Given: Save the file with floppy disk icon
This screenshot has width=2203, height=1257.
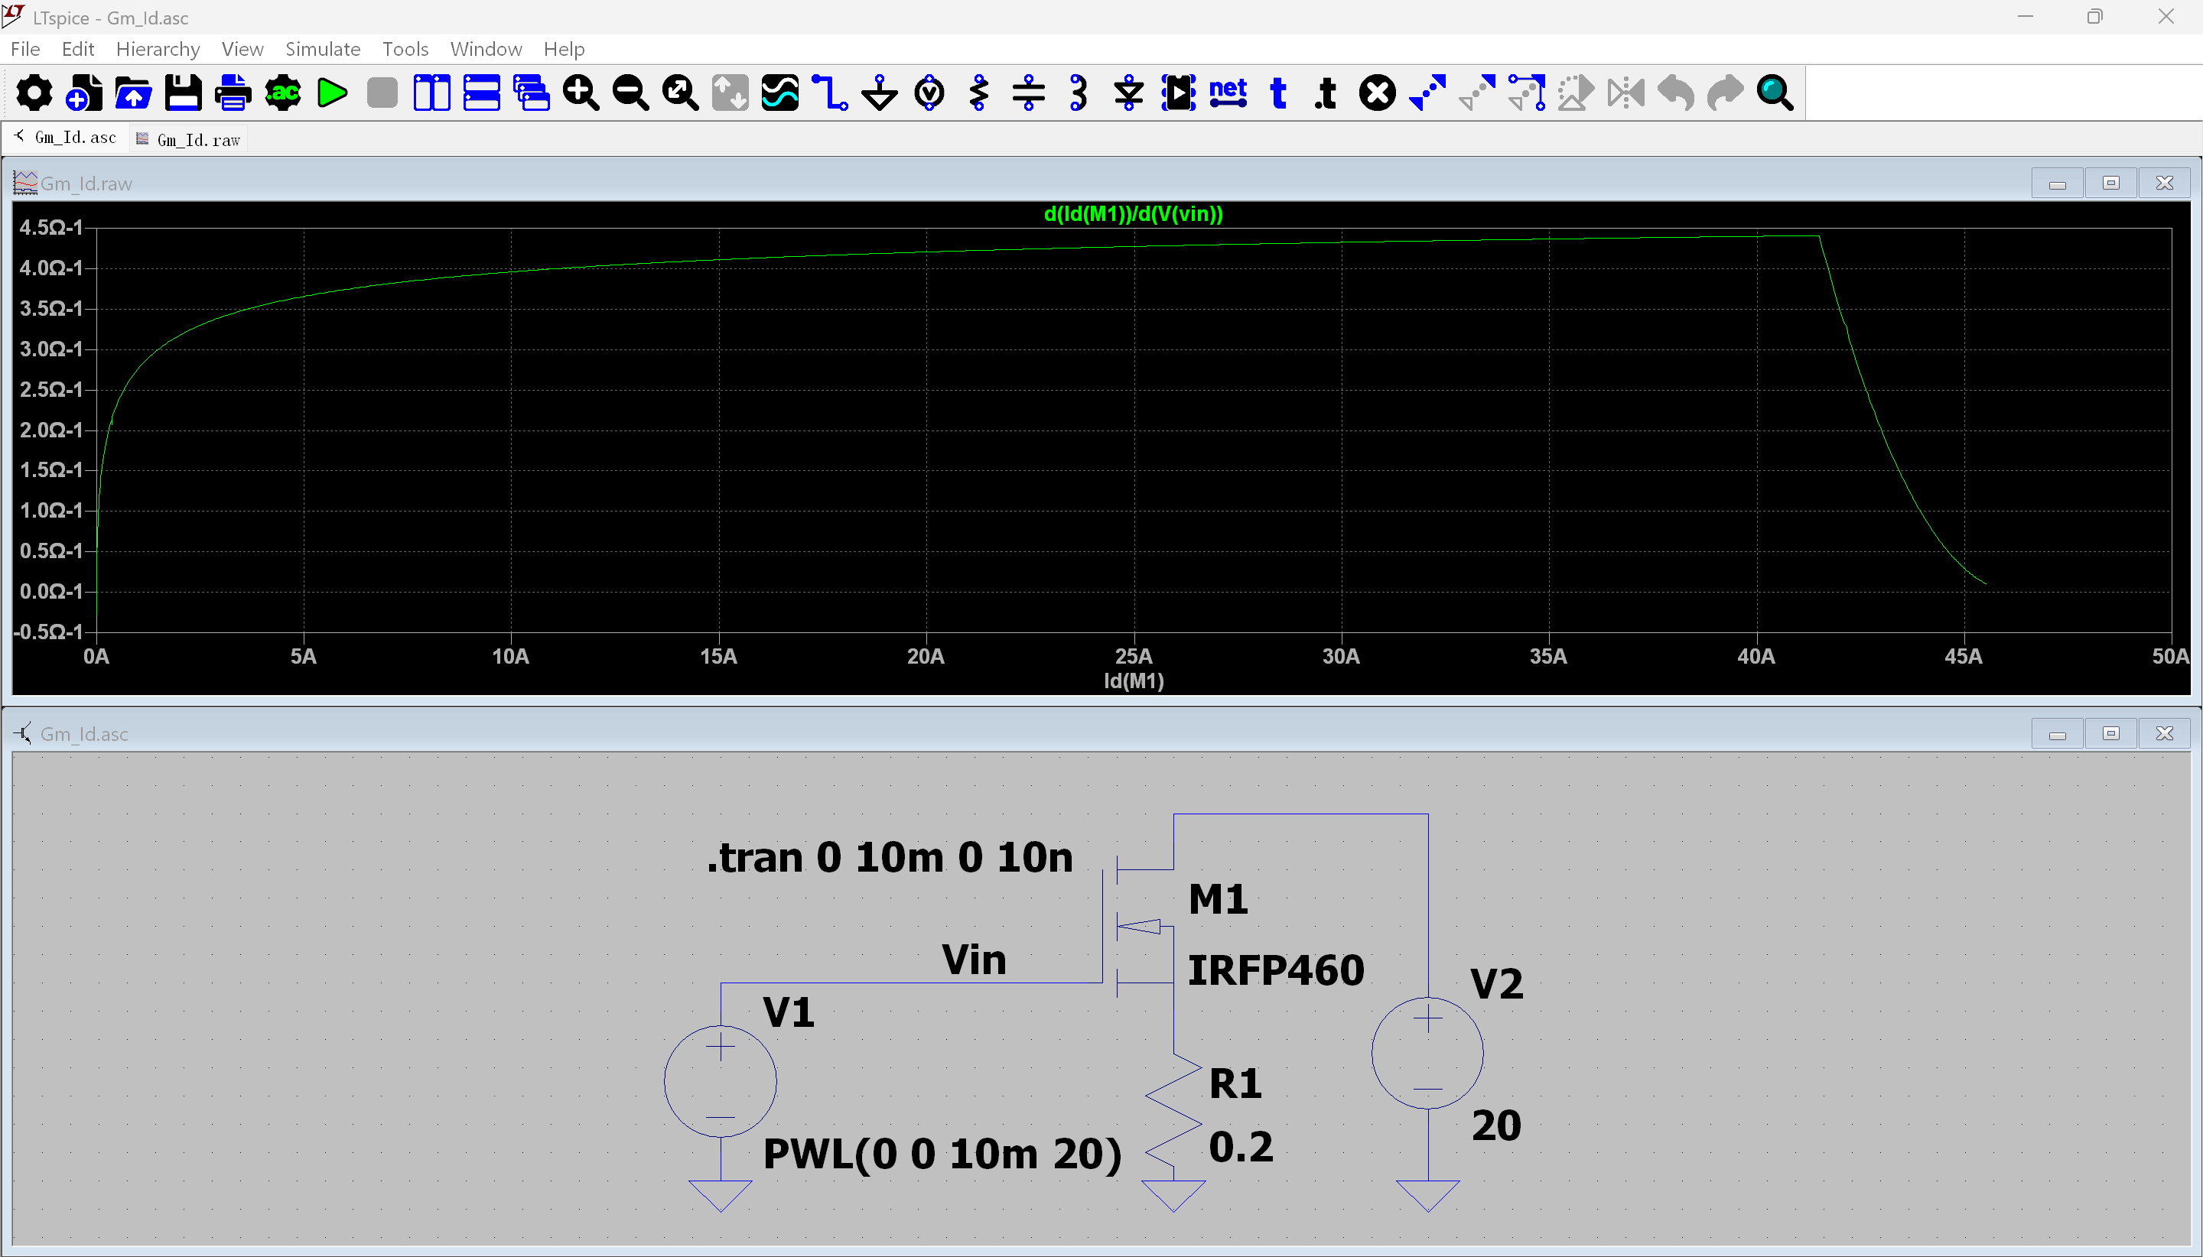Looking at the screenshot, I should pos(183,93).
